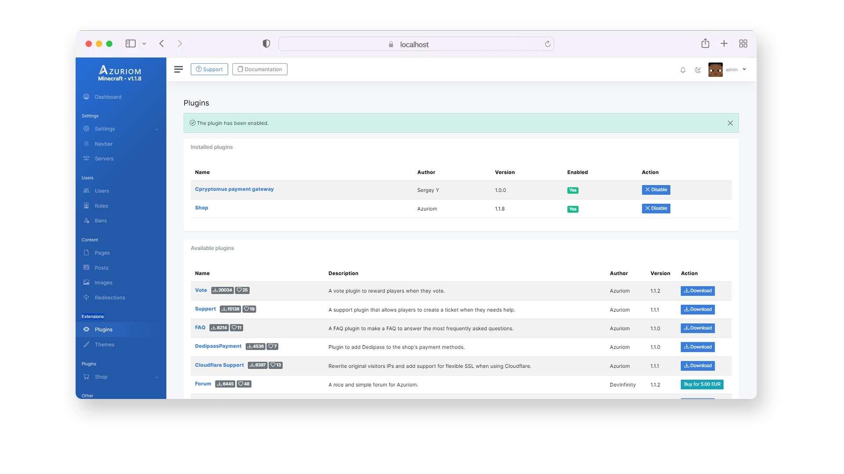Reload the page with refresh icon

[547, 44]
